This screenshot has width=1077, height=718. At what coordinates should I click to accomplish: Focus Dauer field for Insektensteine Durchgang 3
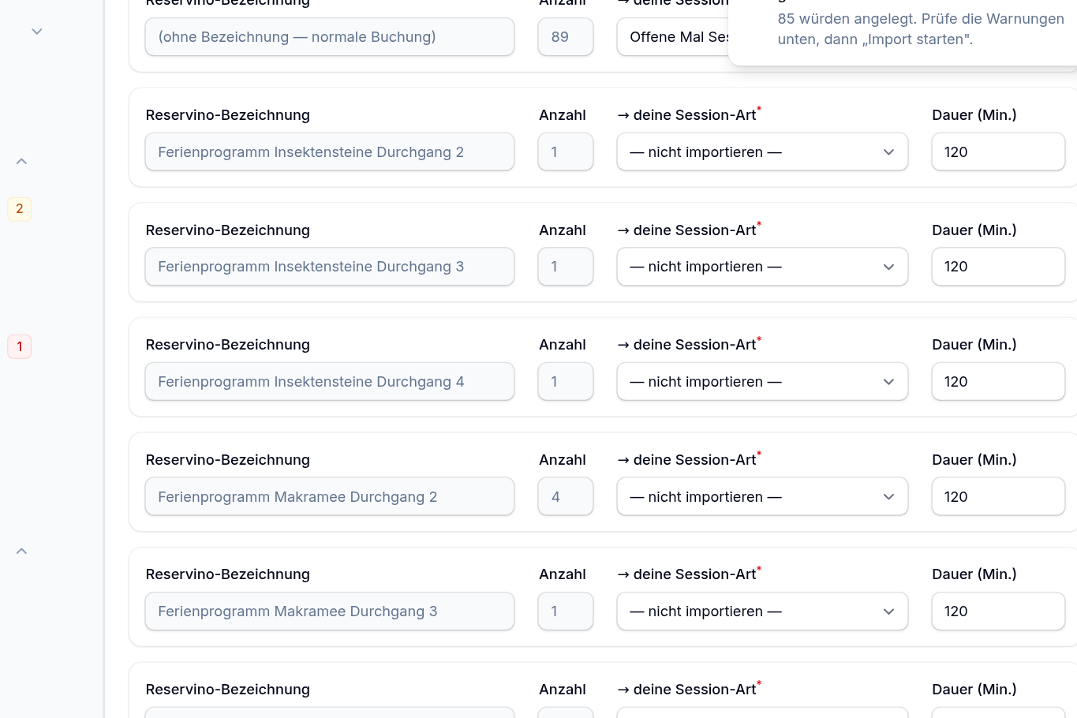tap(998, 267)
